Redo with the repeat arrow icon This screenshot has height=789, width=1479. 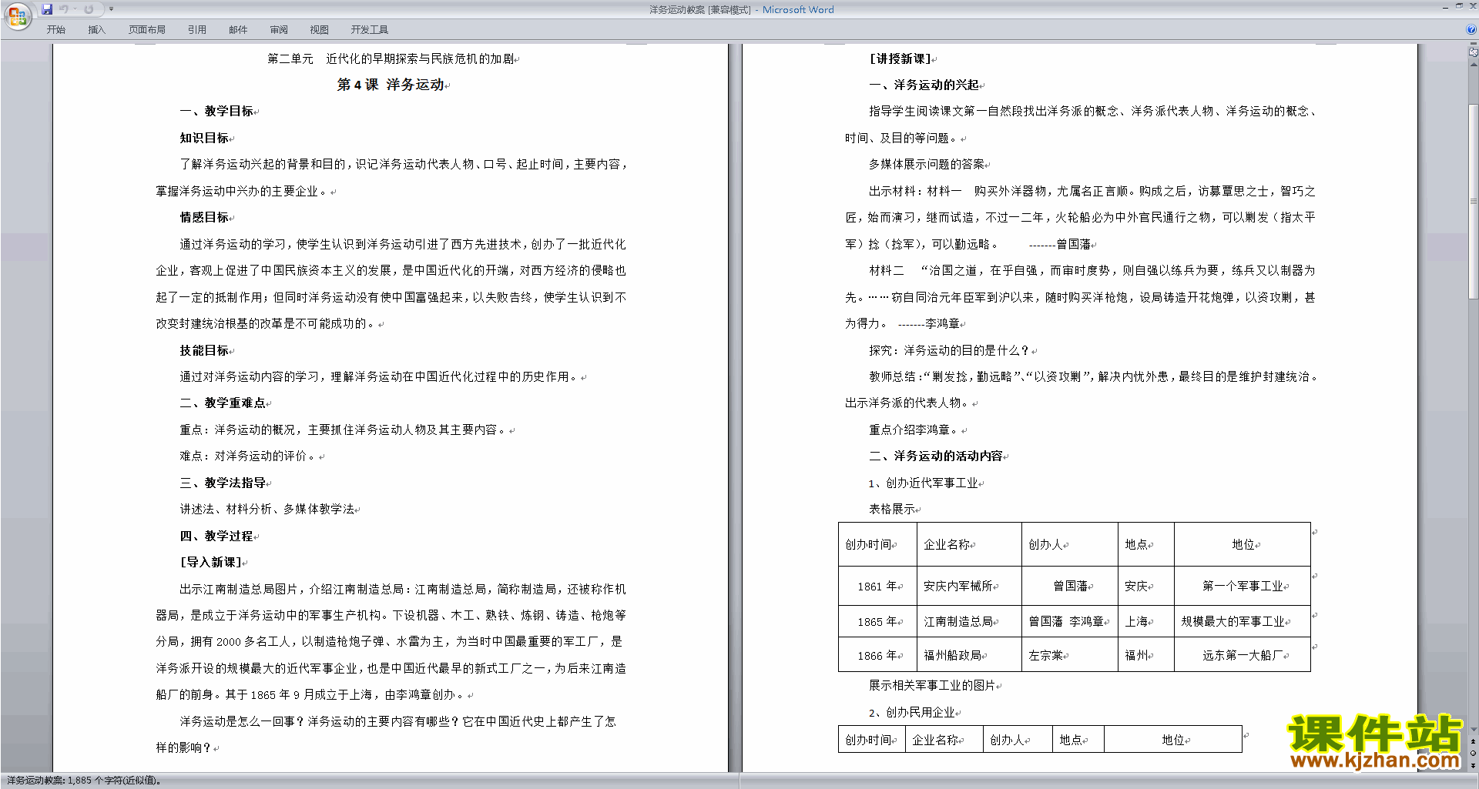click(x=89, y=9)
